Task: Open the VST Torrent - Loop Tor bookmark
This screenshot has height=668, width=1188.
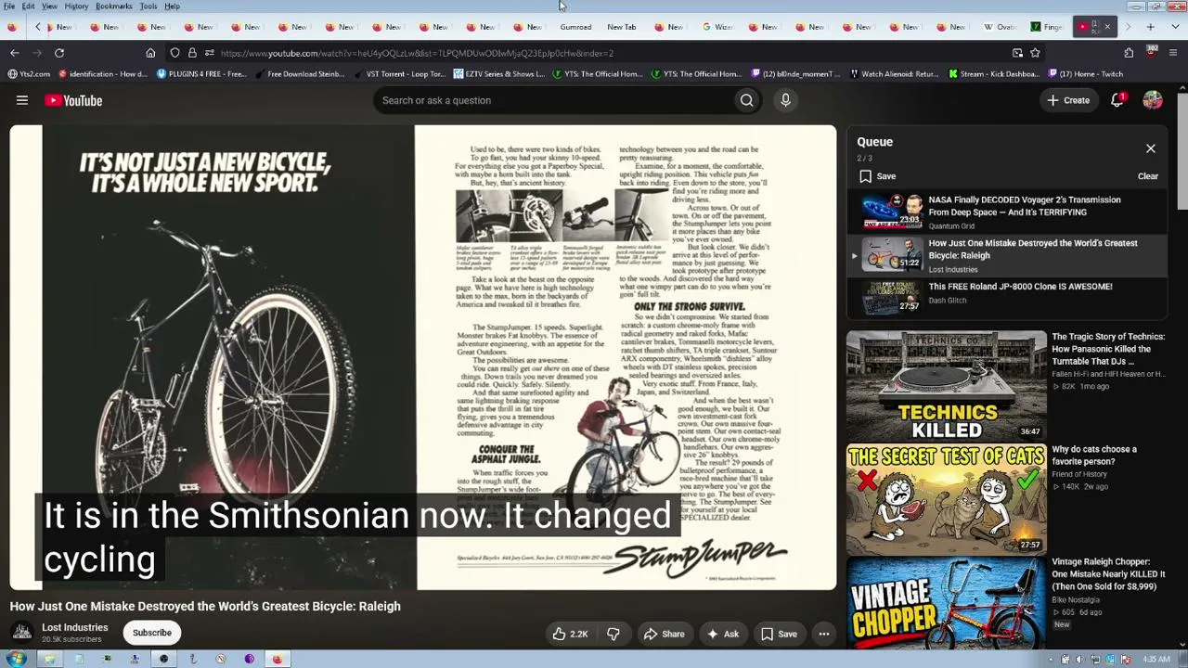Action: (x=399, y=74)
